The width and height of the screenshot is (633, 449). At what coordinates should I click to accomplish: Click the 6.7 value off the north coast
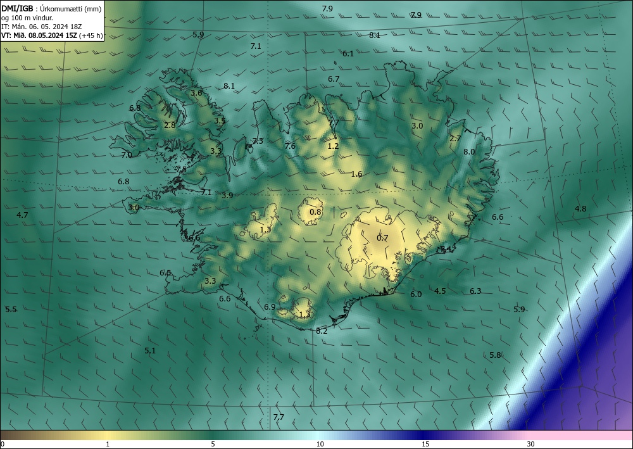pos(334,79)
